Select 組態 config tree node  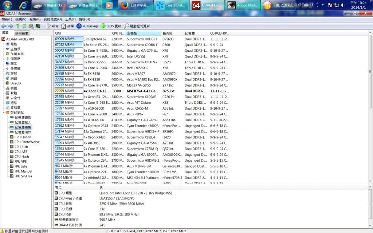point(11,103)
